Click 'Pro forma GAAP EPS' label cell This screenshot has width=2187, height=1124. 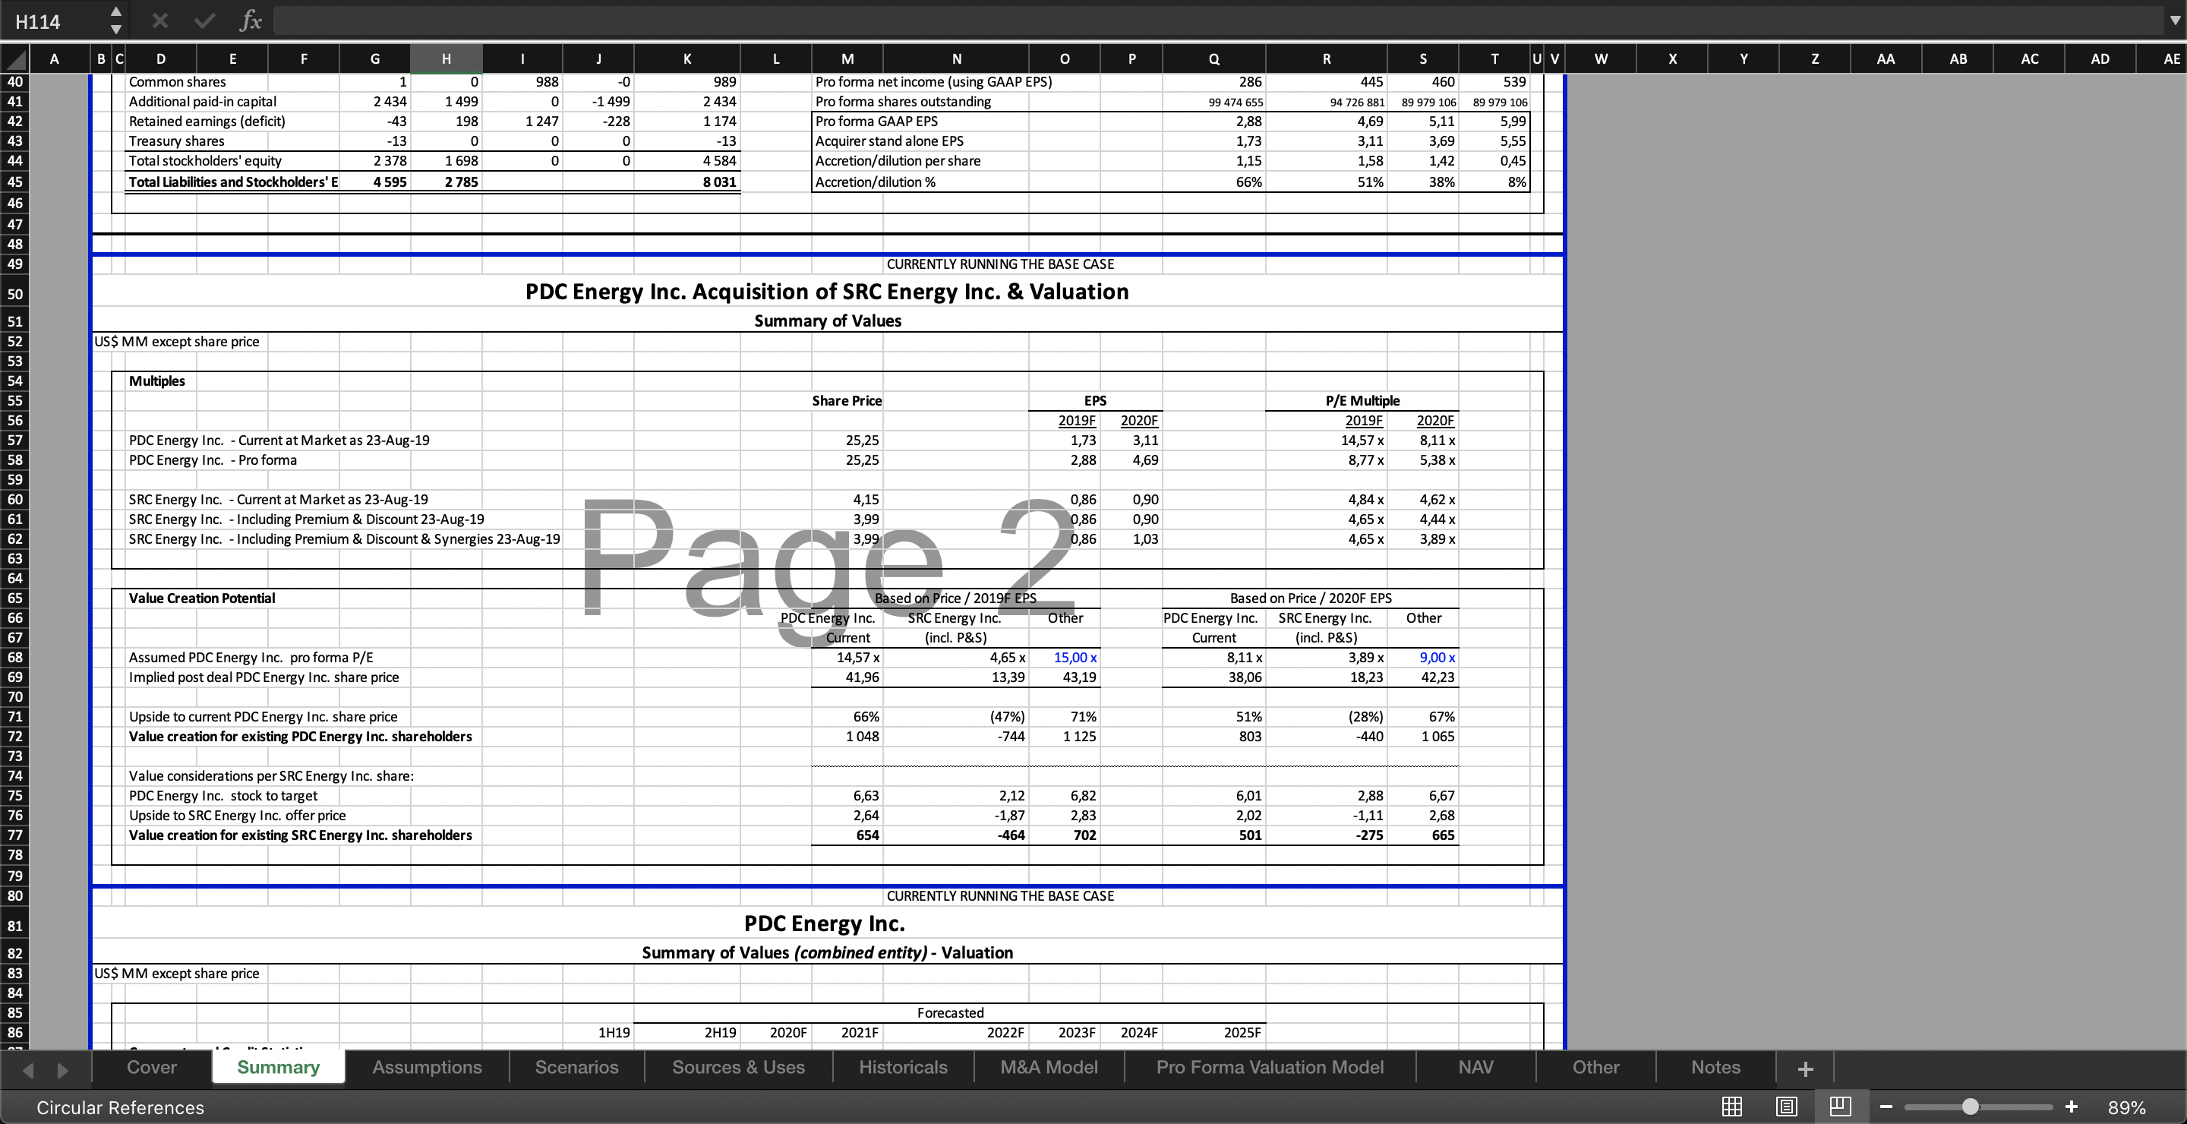[x=876, y=121]
